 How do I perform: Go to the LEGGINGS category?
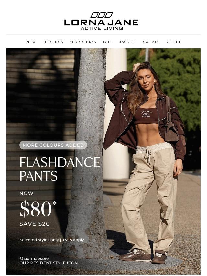(x=53, y=42)
